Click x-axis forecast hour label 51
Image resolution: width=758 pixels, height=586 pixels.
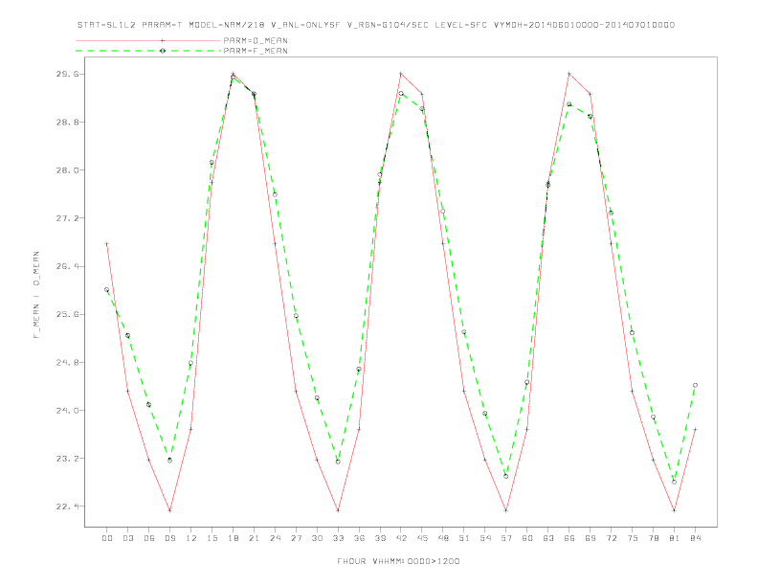tap(464, 538)
